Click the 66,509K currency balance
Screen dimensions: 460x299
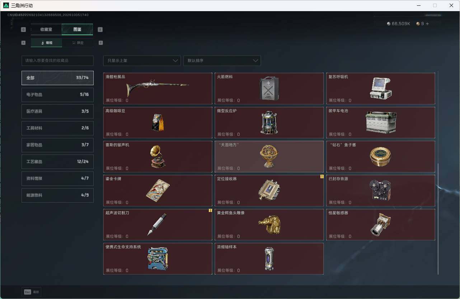(401, 24)
